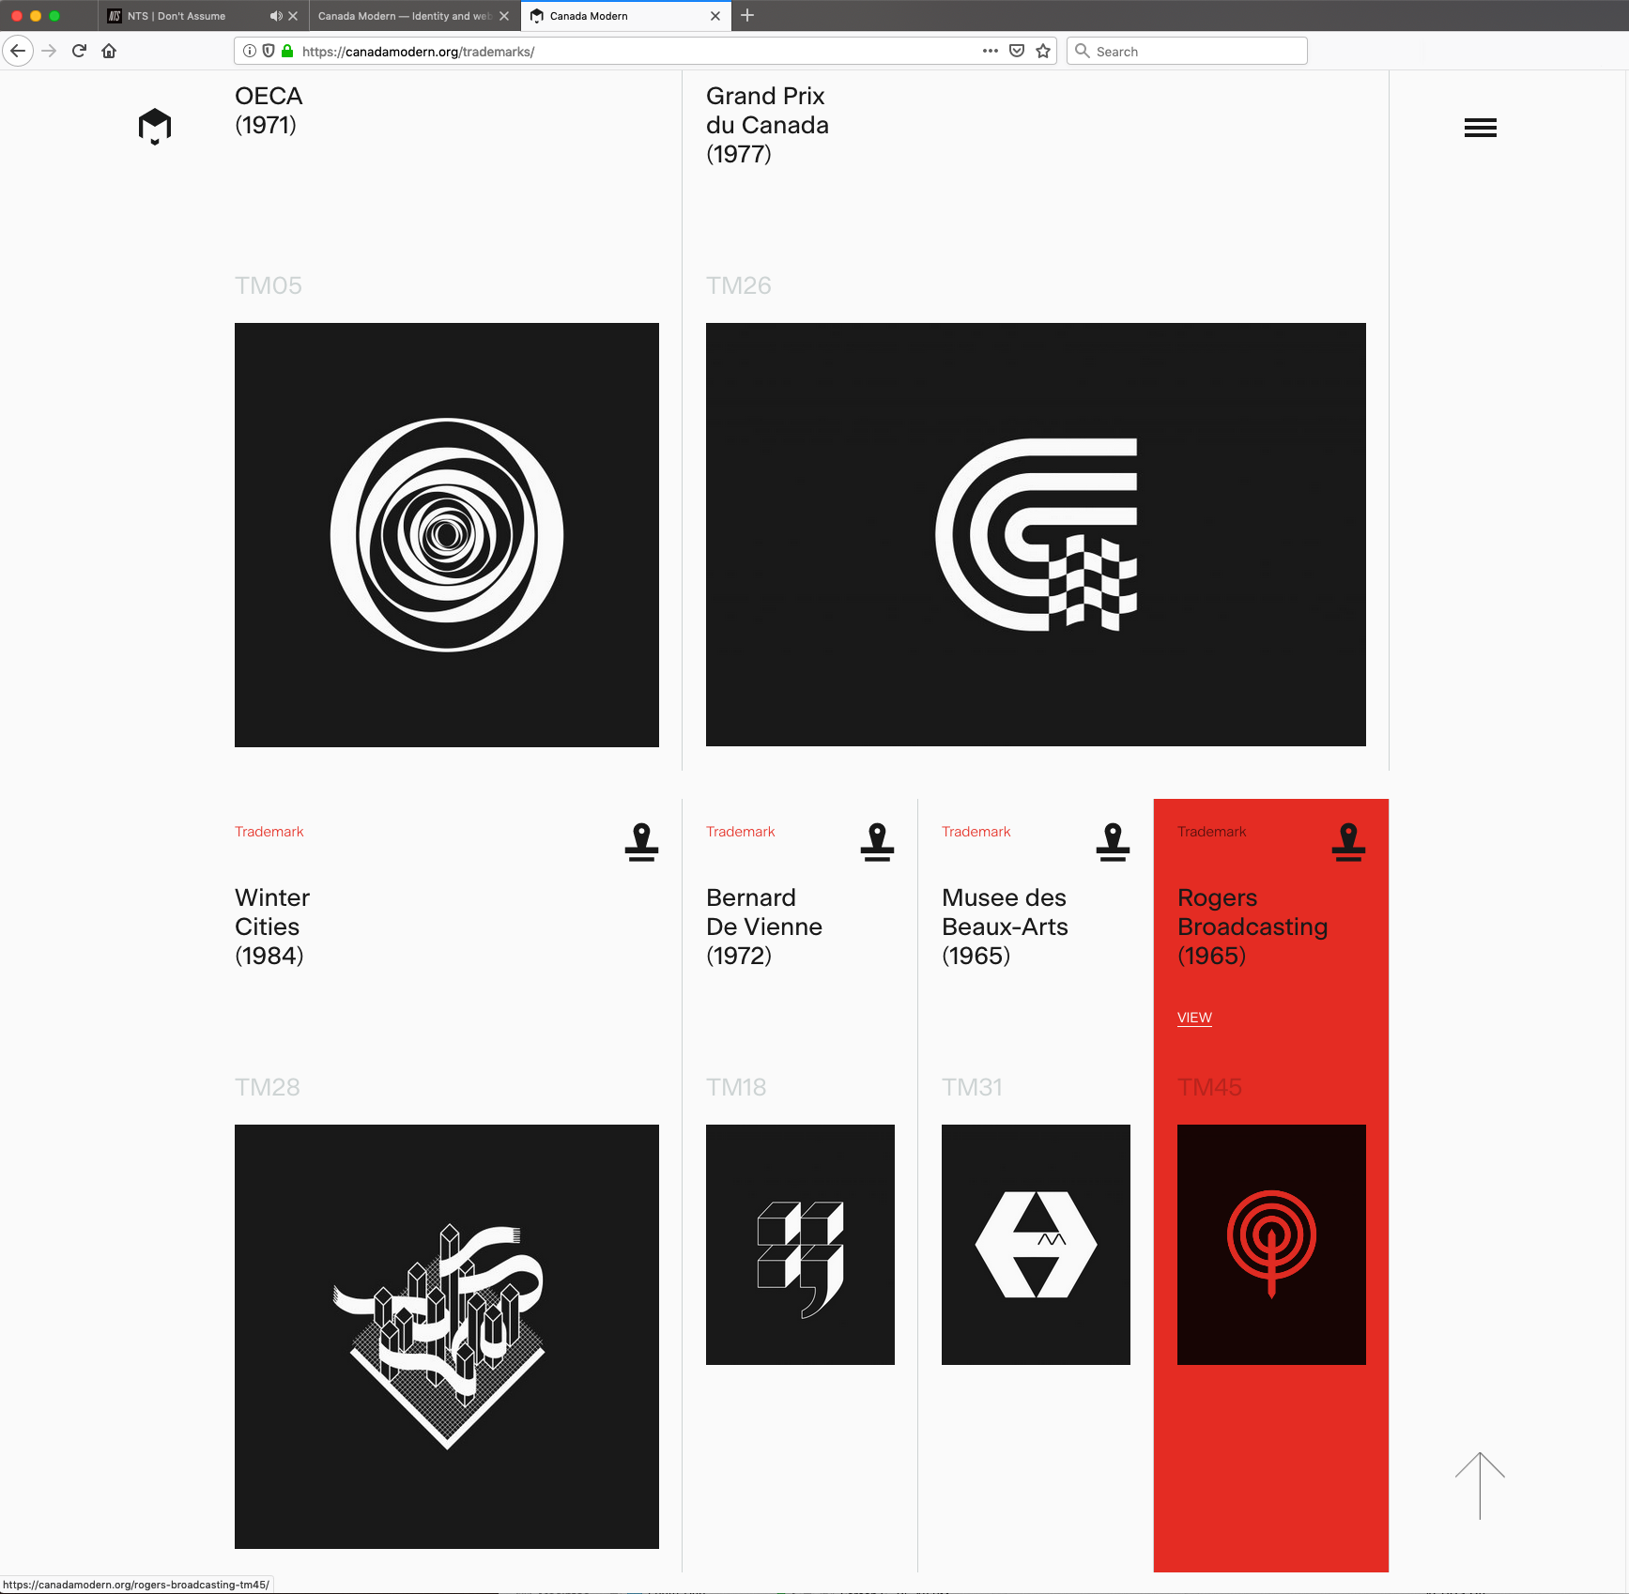The image size is (1629, 1594).
Task: Click the VIEW link for Rogers Broadcasting
Action: (1194, 1018)
